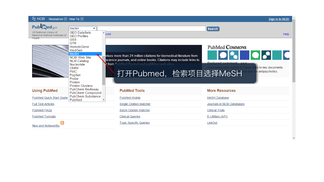Viewport: 324px width, 182px height.
Task: Click the PubMed Commons heading
Action: pos(227,47)
